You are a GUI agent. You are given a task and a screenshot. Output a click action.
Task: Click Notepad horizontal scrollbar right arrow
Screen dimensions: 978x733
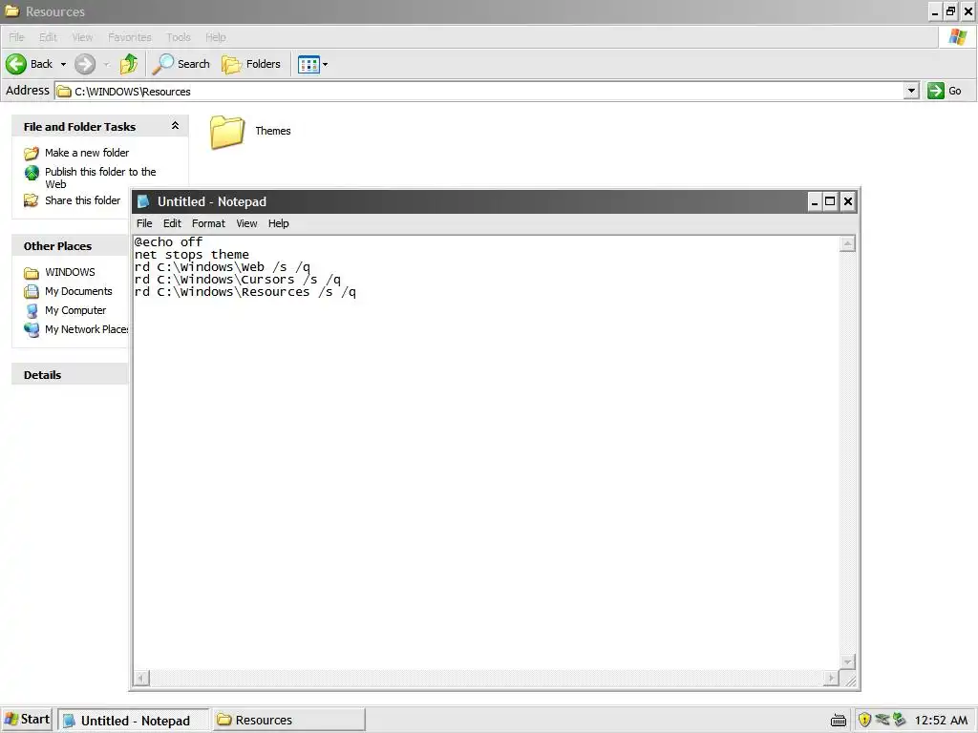click(x=831, y=678)
